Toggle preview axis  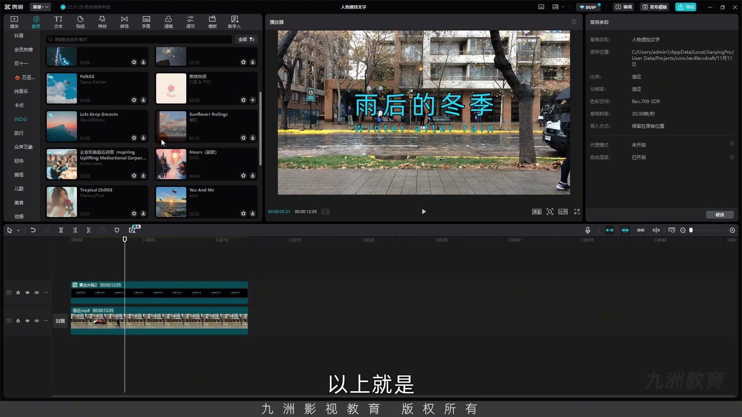pyautogui.click(x=656, y=230)
